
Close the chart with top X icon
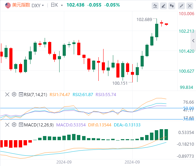190,6
